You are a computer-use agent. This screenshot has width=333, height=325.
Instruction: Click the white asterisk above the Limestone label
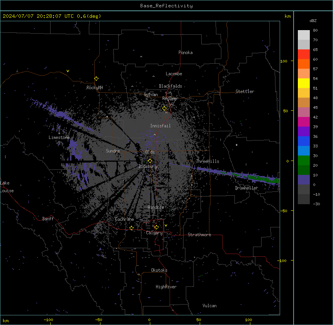click(59, 134)
